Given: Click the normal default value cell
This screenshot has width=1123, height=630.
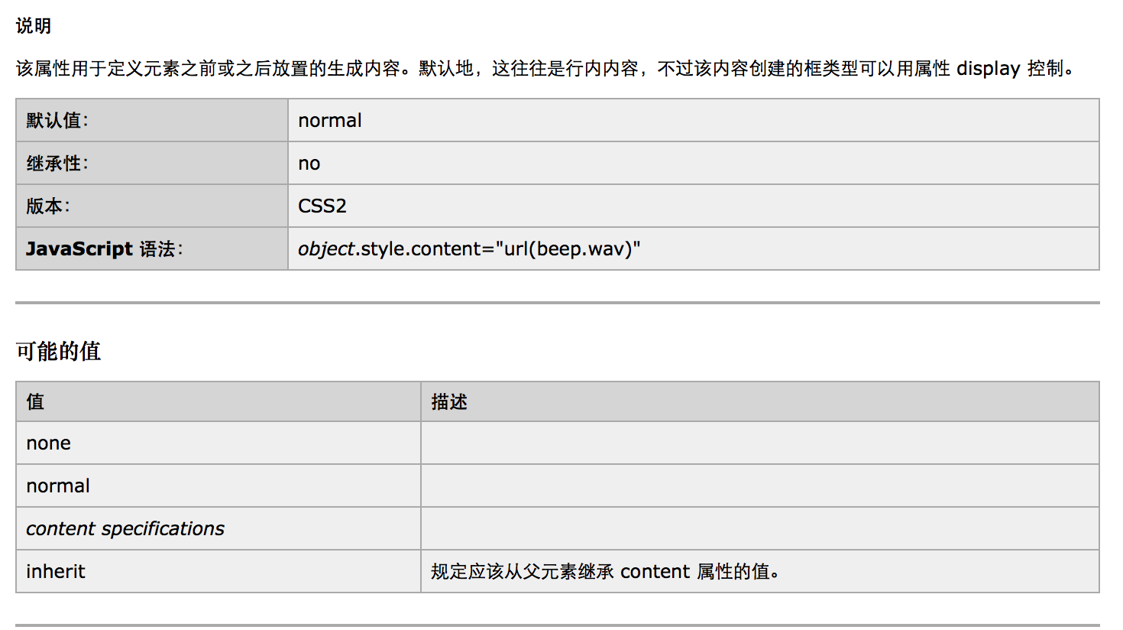Looking at the screenshot, I should click(694, 120).
